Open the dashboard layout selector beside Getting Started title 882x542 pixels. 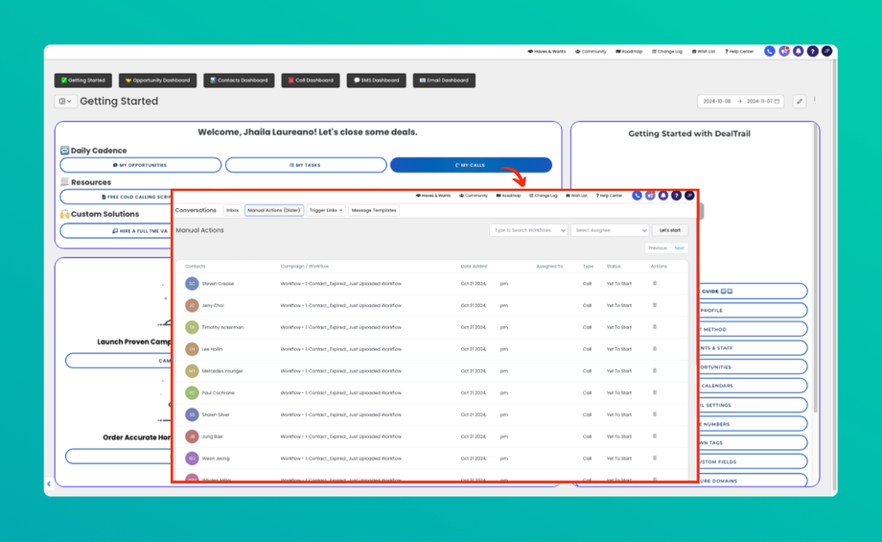tap(65, 102)
